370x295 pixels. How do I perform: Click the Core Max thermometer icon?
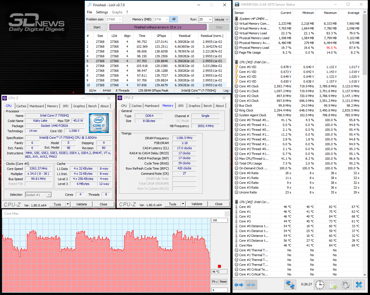pyautogui.click(x=237, y=245)
